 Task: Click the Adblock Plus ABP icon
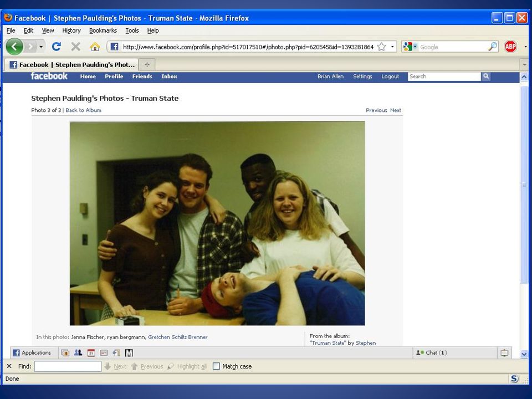[x=510, y=47]
